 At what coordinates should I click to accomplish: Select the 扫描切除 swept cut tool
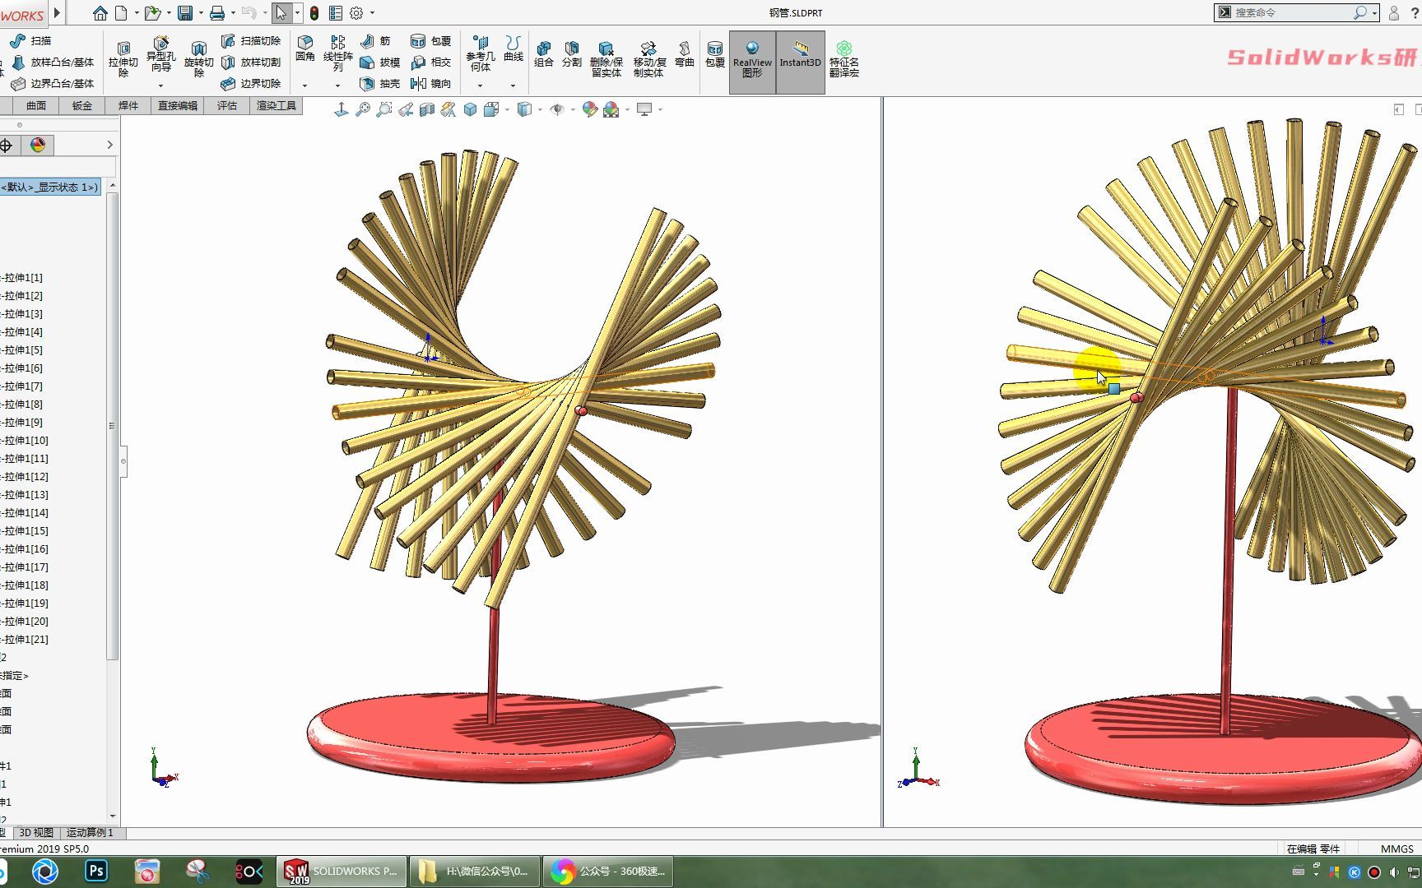tap(251, 40)
